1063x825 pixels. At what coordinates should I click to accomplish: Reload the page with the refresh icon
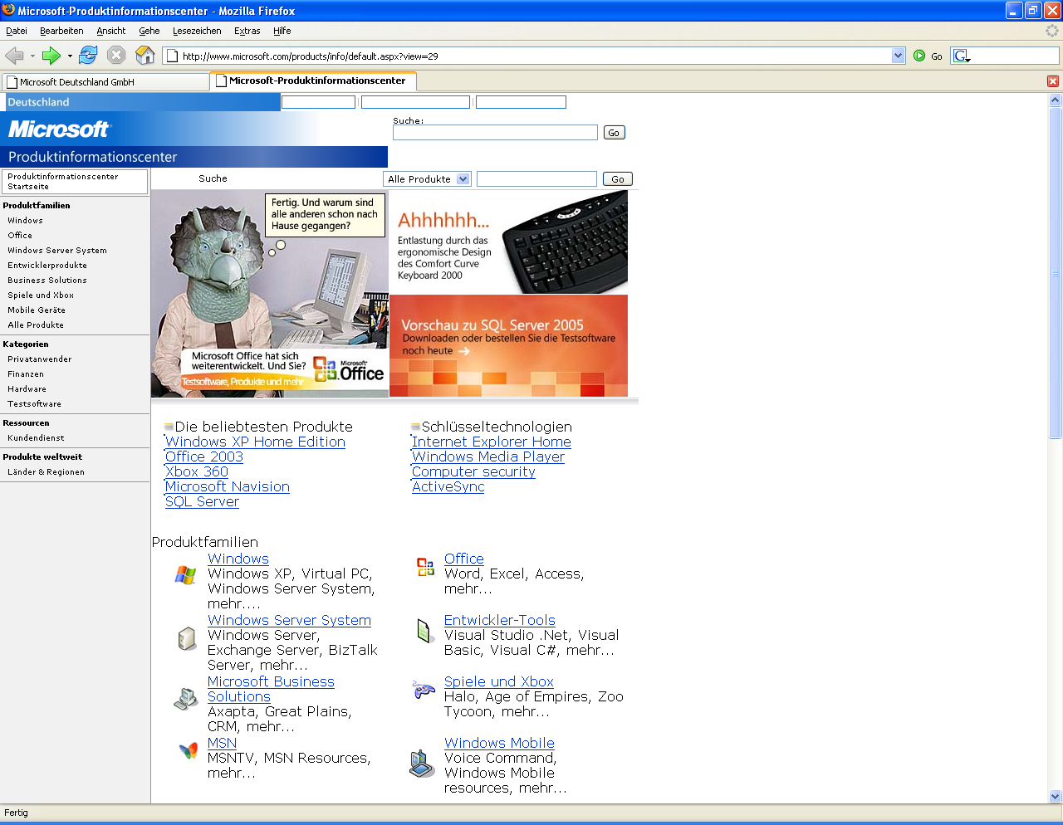88,56
